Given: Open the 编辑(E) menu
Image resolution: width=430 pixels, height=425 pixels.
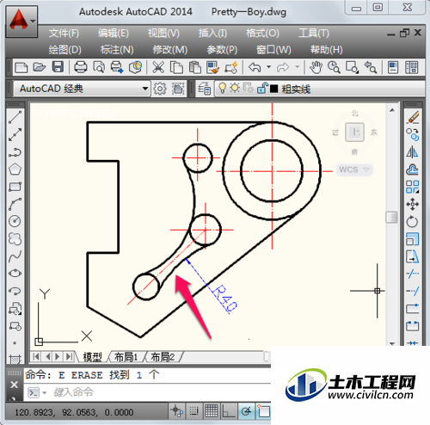Looking at the screenshot, I should [x=114, y=34].
